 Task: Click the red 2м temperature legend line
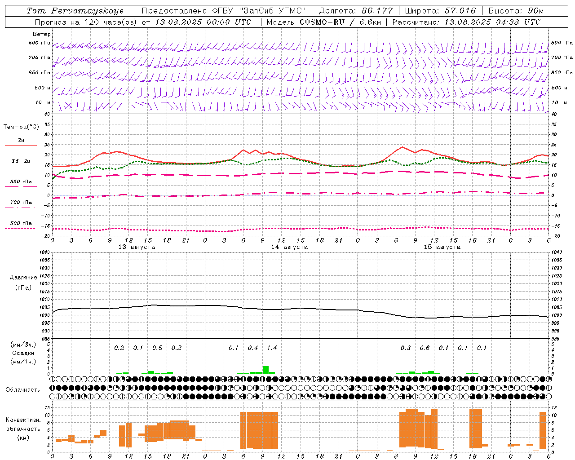point(21,145)
